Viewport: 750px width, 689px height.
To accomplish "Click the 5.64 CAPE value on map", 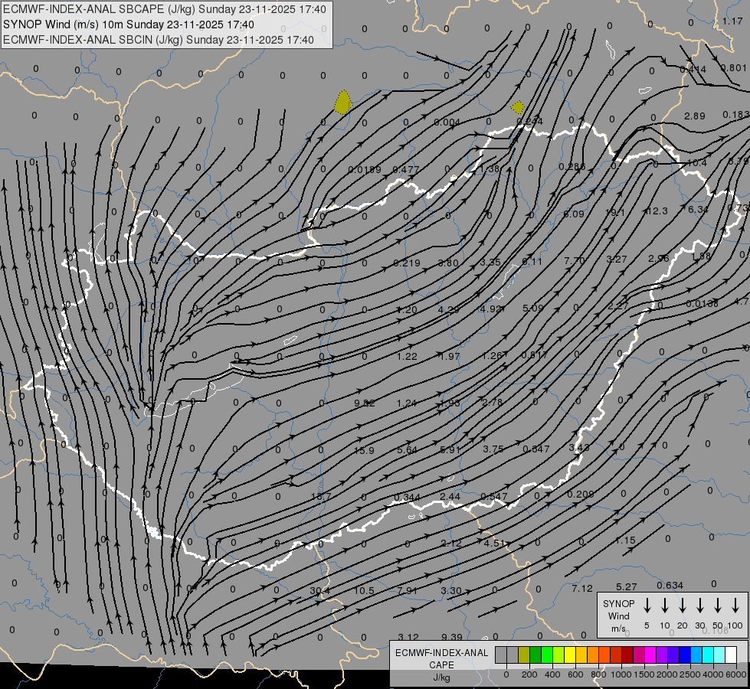I will tap(407, 450).
